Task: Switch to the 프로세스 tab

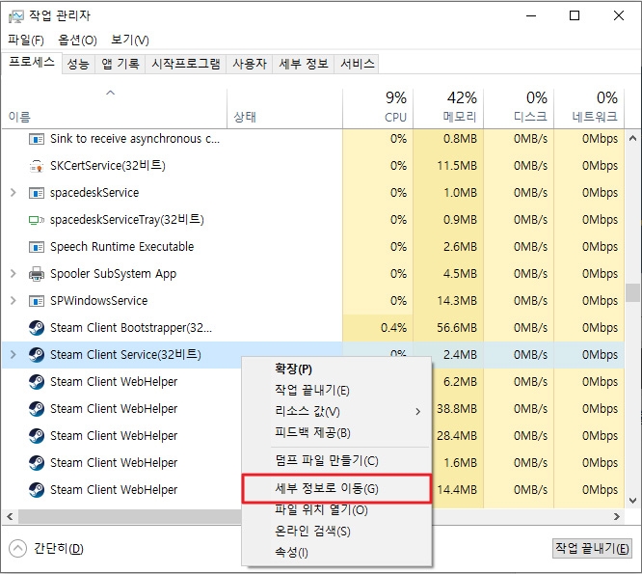Action: (32, 63)
